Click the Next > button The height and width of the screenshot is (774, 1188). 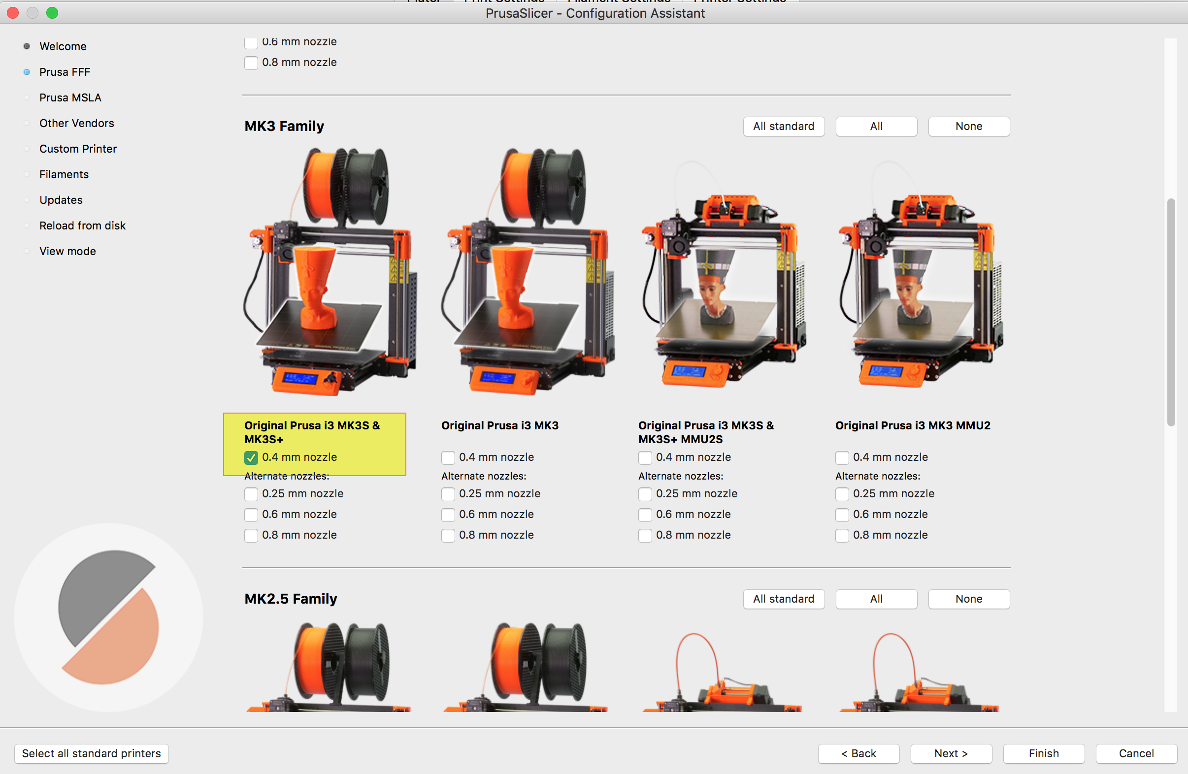click(x=951, y=753)
